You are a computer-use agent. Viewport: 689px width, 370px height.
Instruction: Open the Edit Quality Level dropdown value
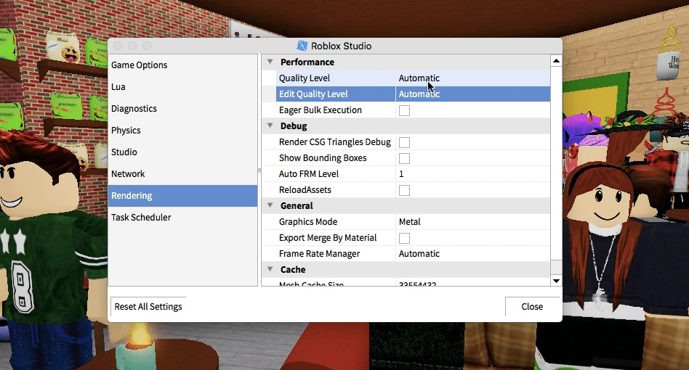473,94
